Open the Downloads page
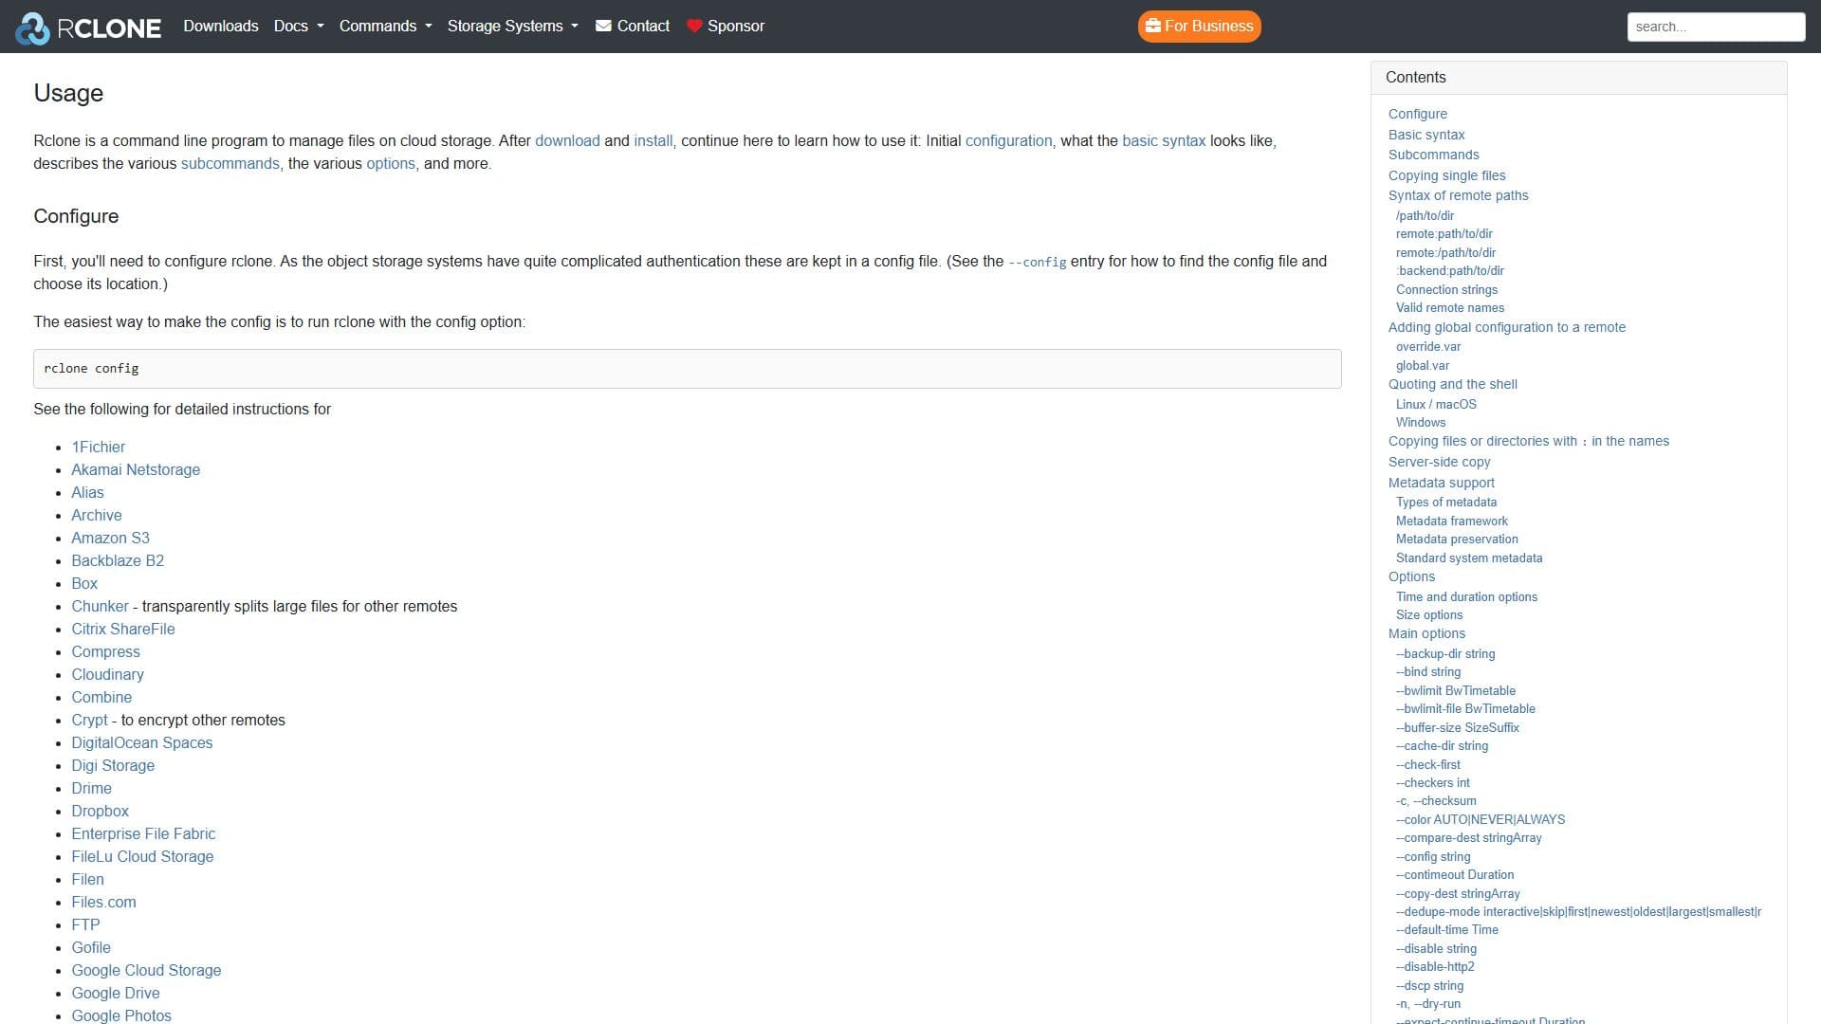 pos(221,26)
